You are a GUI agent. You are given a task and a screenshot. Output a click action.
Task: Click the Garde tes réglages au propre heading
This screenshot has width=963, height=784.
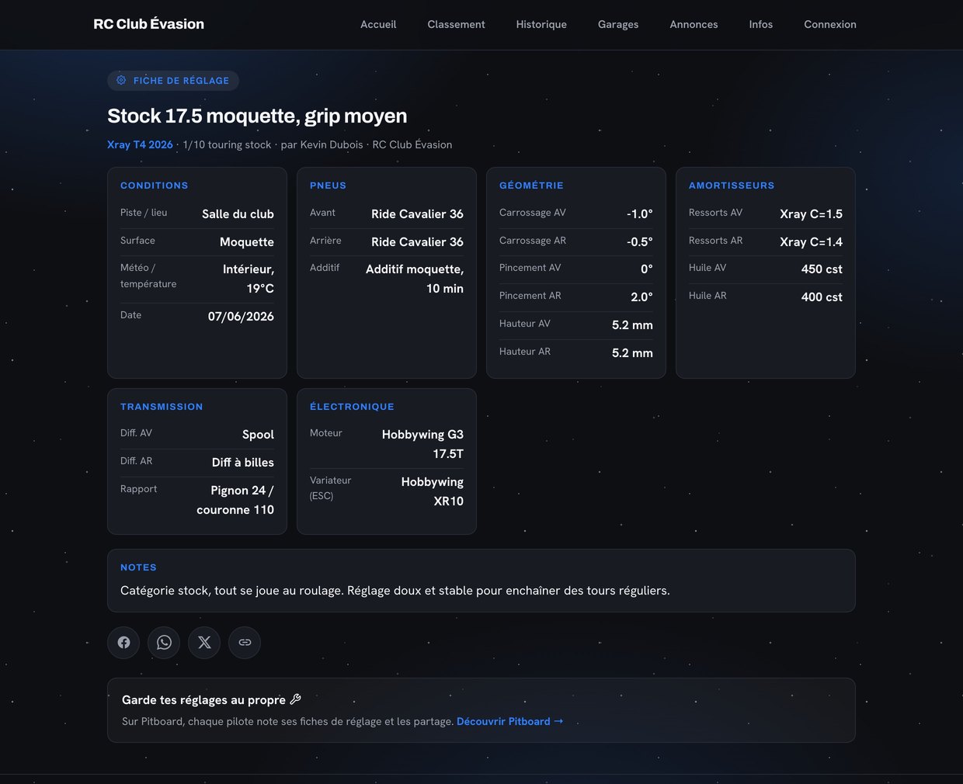203,700
